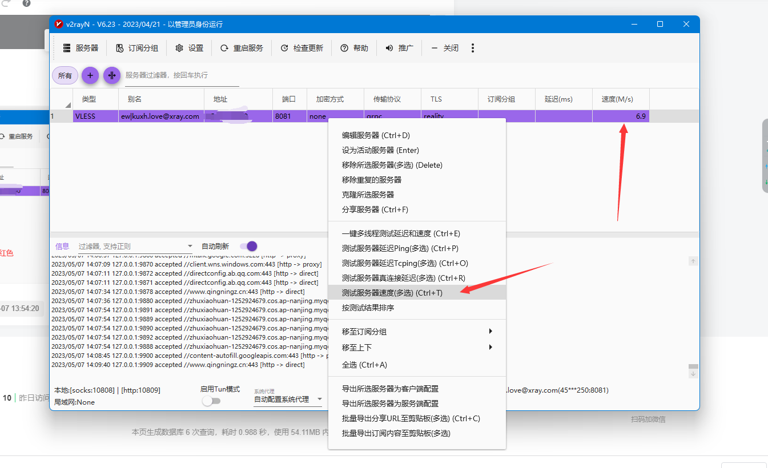This screenshot has width=768, height=468.
Task: Sort by the 端口 column header
Action: [x=290, y=99]
